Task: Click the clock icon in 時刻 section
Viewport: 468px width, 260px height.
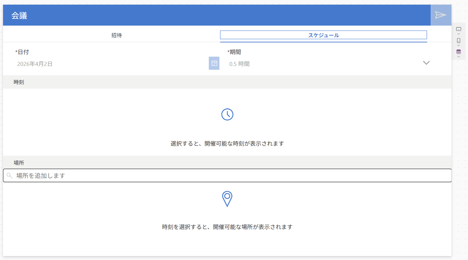Action: tap(227, 114)
